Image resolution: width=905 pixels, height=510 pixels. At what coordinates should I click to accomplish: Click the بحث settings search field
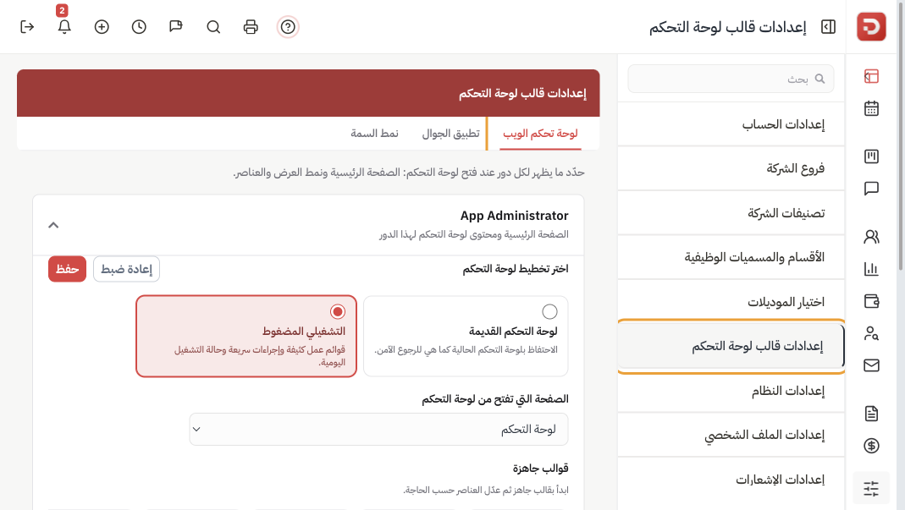[731, 79]
